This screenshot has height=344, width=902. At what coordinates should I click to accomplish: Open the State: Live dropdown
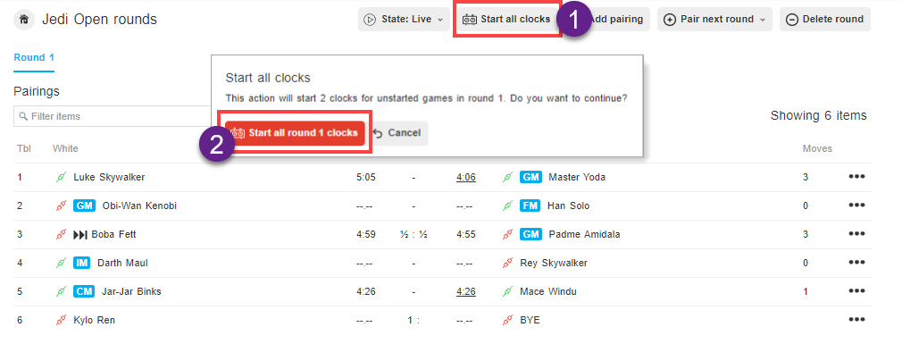click(404, 20)
